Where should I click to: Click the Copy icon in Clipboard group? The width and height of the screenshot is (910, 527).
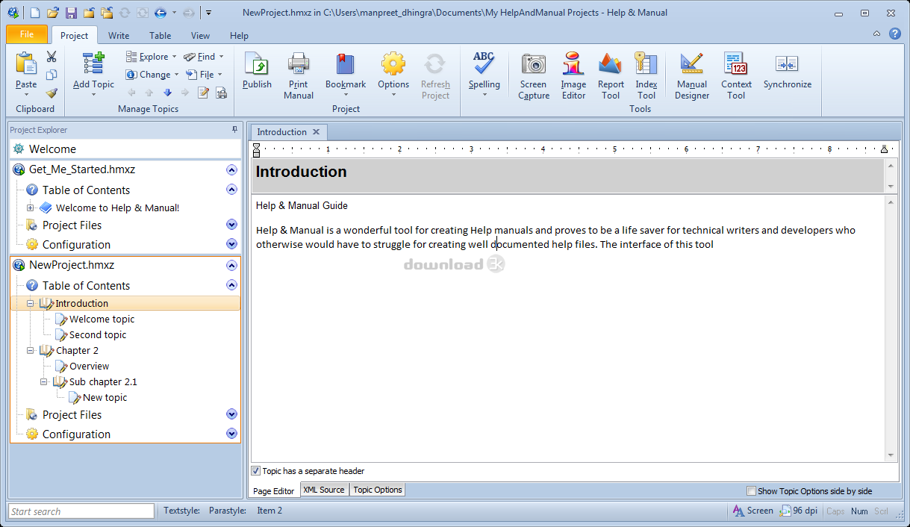pyautogui.click(x=52, y=75)
